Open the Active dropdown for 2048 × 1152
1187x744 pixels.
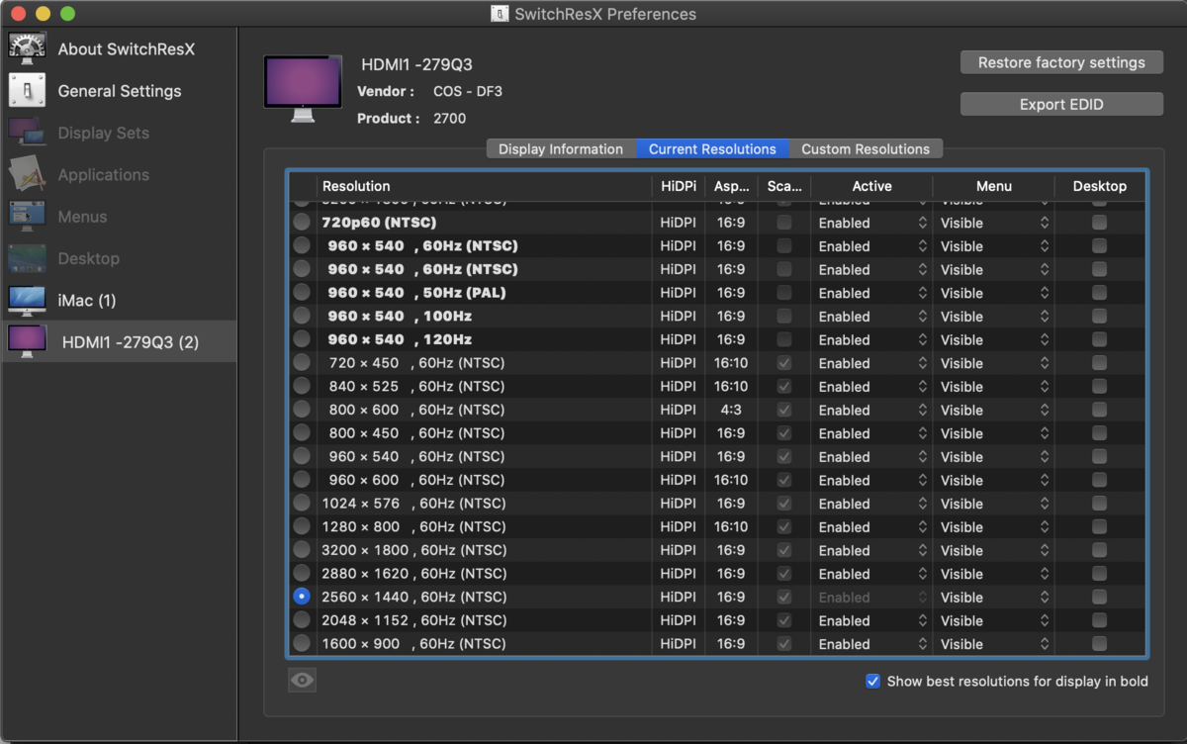coord(871,620)
